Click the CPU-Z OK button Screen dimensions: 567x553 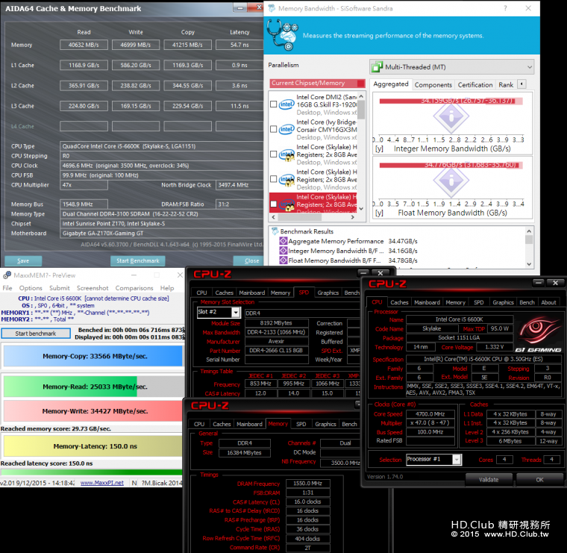click(539, 480)
